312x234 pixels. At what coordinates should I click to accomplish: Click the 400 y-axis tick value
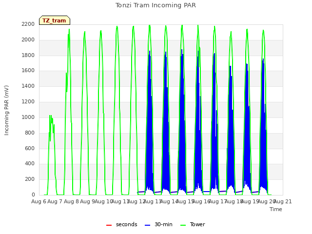[30, 164]
